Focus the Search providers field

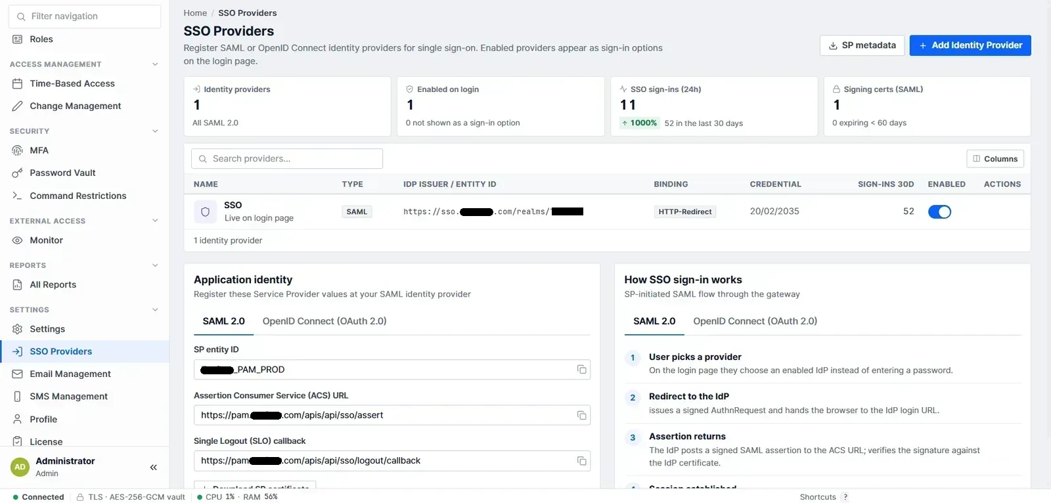click(287, 159)
